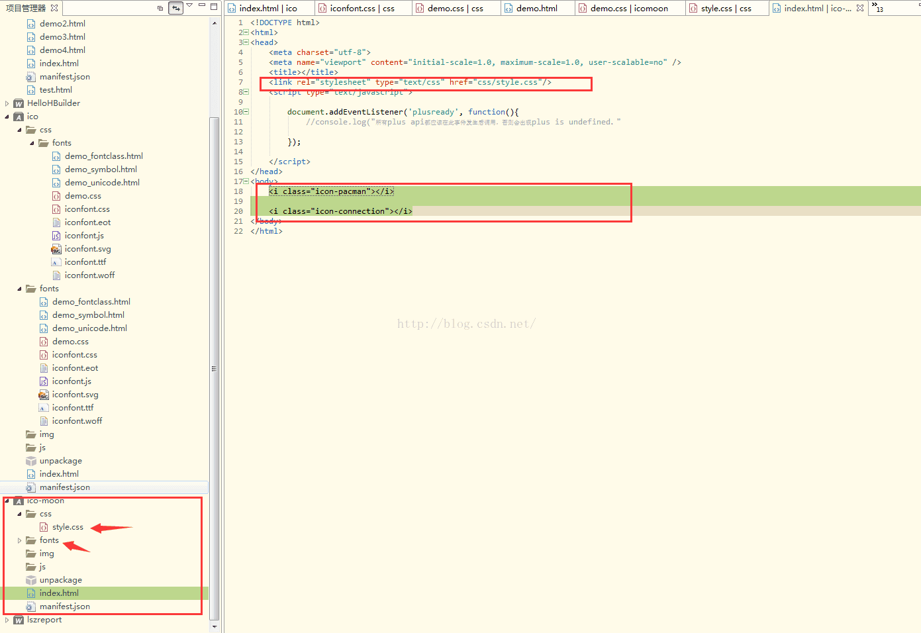
Task: Collapse the css folder in ico-moon project
Action: (x=19, y=514)
